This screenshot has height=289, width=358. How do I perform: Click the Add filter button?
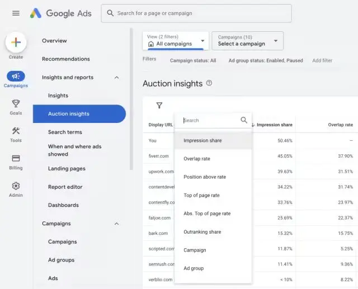[x=322, y=60]
